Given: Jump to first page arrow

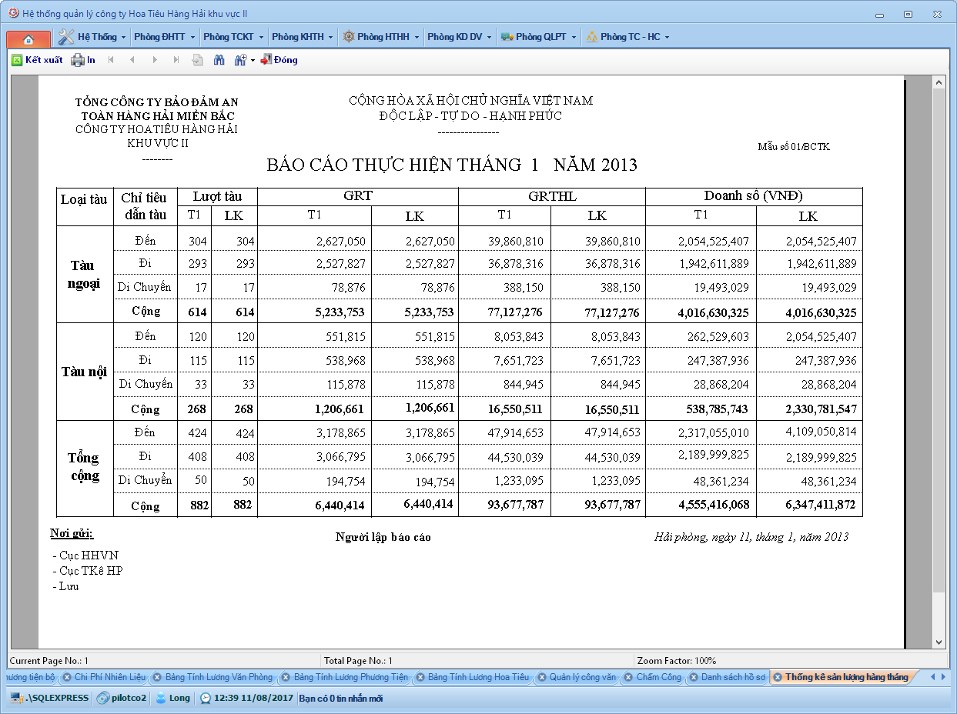Looking at the screenshot, I should tap(111, 60).
